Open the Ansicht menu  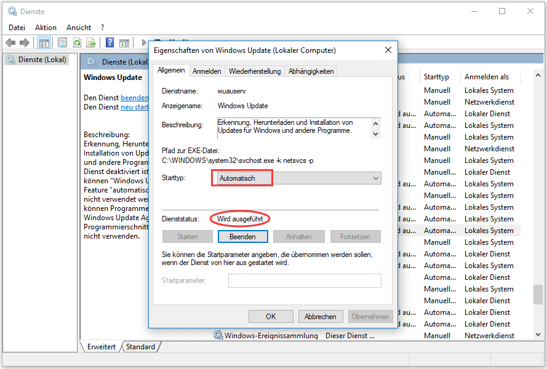[x=79, y=28]
